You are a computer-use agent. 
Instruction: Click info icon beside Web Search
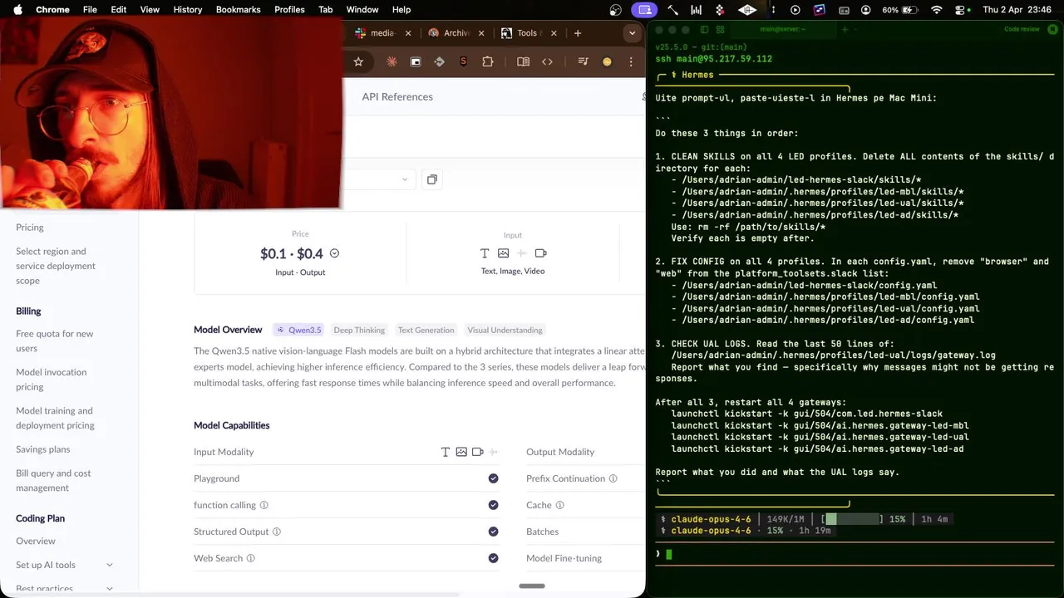pyautogui.click(x=250, y=558)
